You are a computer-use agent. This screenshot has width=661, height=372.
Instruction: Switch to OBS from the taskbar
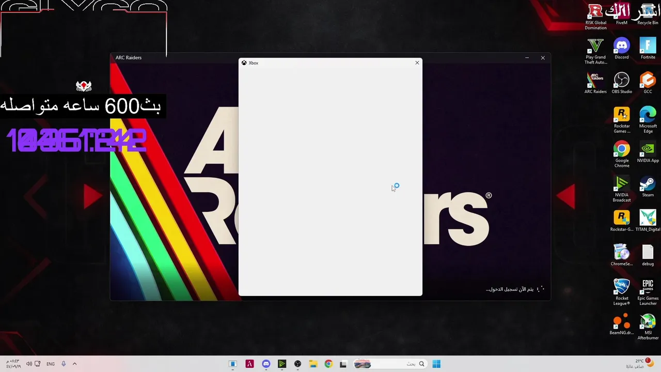[x=297, y=364]
